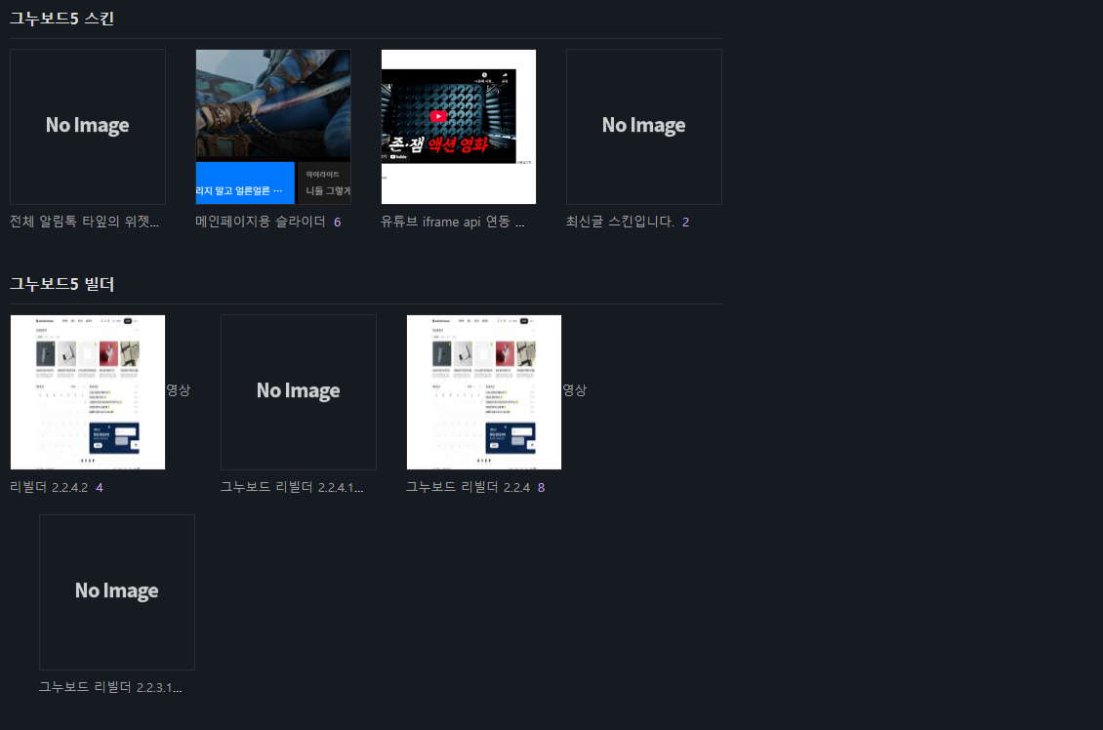Viewport: 1103px width, 730px height.
Task: Open 그누보드 리빌더 2.2.4 title with 8 comments
Action: tap(468, 487)
